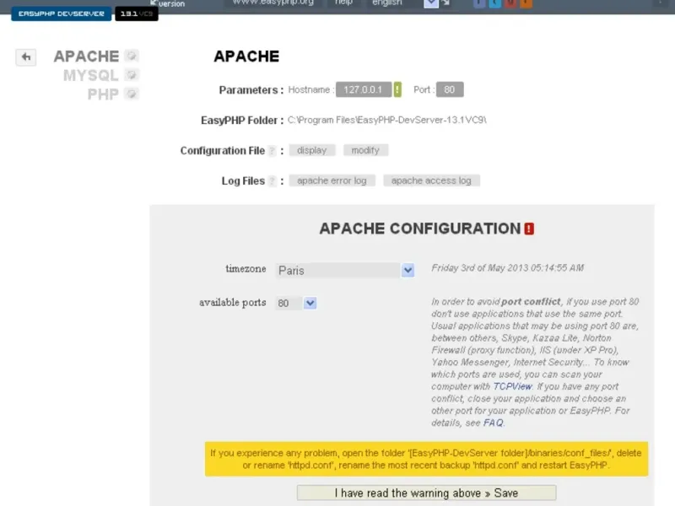Viewport: 675px width, 506px height.
Task: Open the FAQ link
Action: pos(493,423)
